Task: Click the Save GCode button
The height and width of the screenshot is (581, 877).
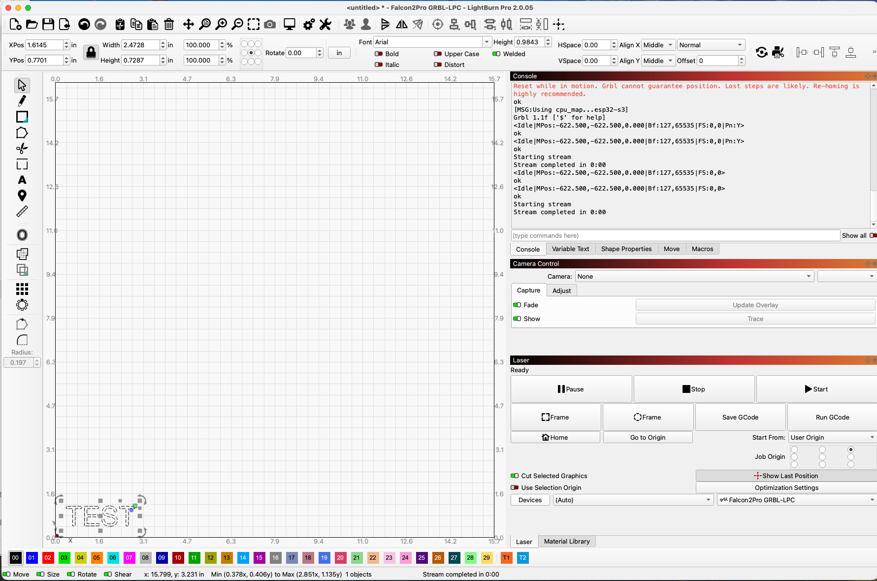Action: tap(740, 417)
